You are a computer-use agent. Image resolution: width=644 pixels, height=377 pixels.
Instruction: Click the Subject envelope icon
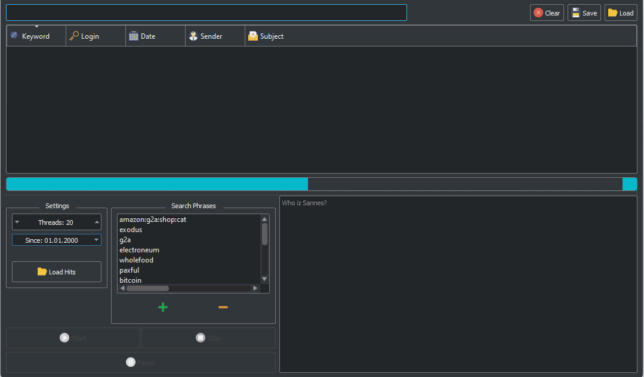252,35
